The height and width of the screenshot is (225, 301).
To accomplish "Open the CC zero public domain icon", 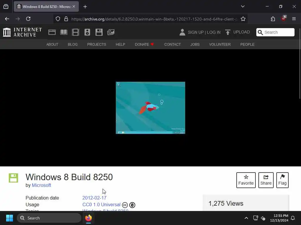I will pyautogui.click(x=132, y=205).
